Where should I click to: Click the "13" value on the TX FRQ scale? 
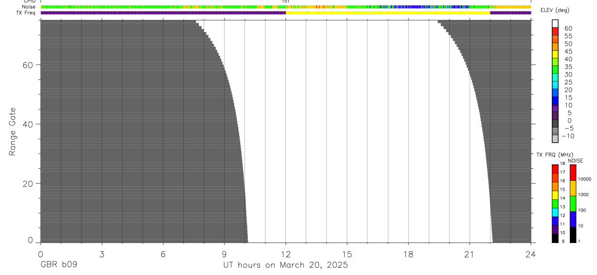click(x=562, y=207)
